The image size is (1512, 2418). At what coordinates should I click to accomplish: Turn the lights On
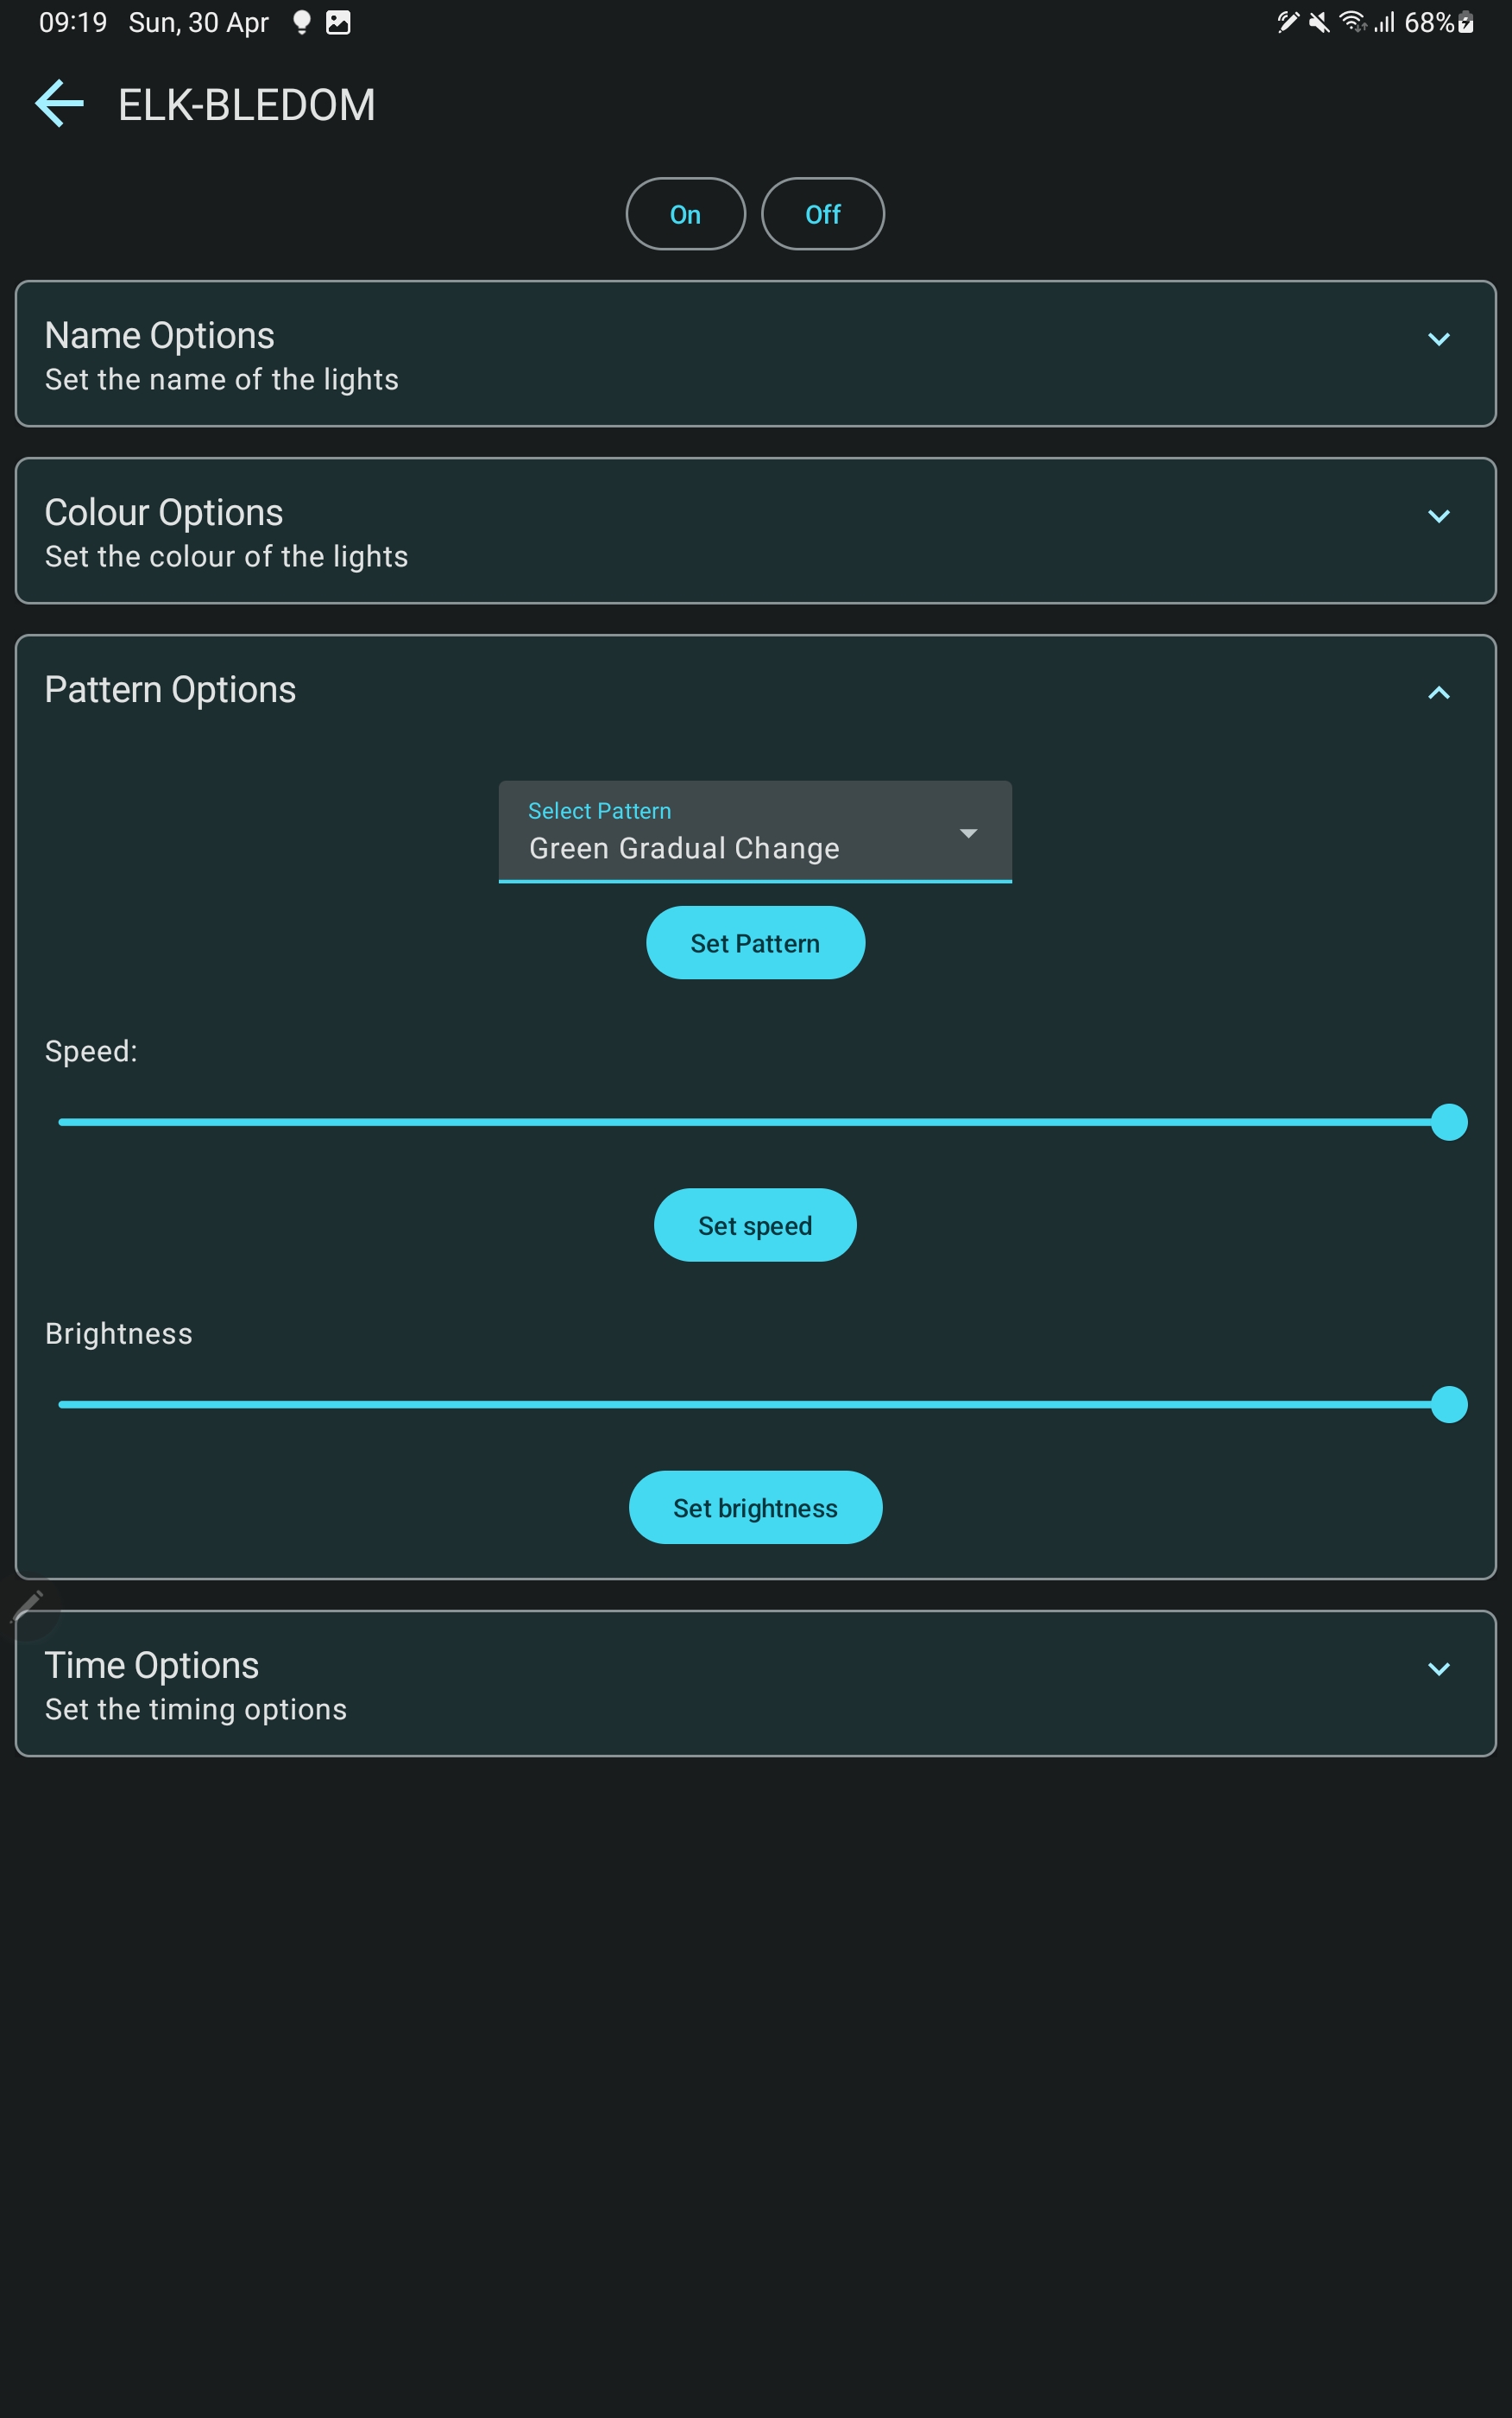tap(685, 214)
